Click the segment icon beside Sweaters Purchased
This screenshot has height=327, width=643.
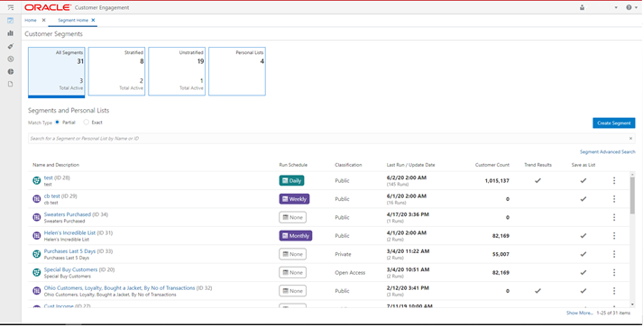[36, 217]
